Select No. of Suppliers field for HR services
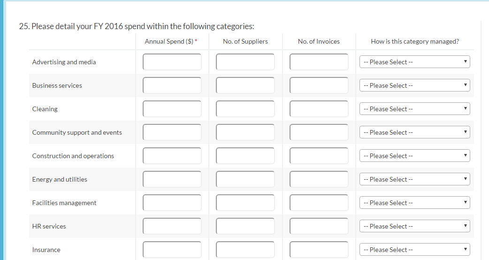 click(x=245, y=226)
